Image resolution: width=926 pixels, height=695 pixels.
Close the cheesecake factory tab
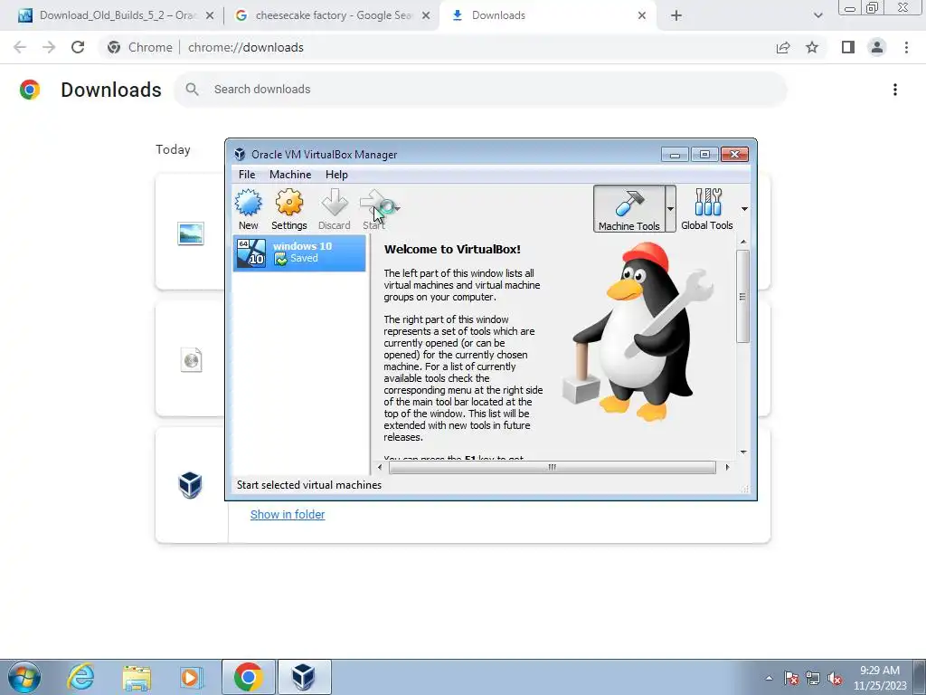(426, 15)
